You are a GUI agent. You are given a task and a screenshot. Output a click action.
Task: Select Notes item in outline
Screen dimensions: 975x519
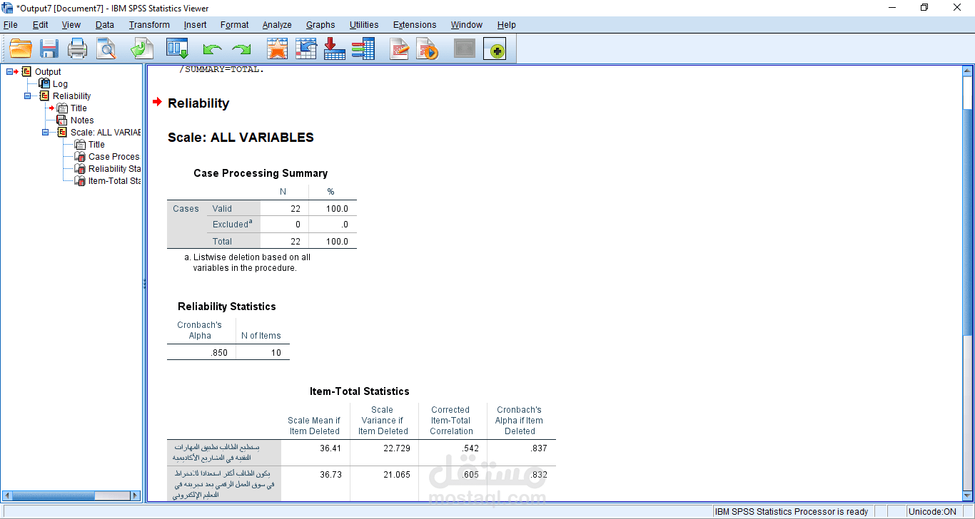point(82,120)
